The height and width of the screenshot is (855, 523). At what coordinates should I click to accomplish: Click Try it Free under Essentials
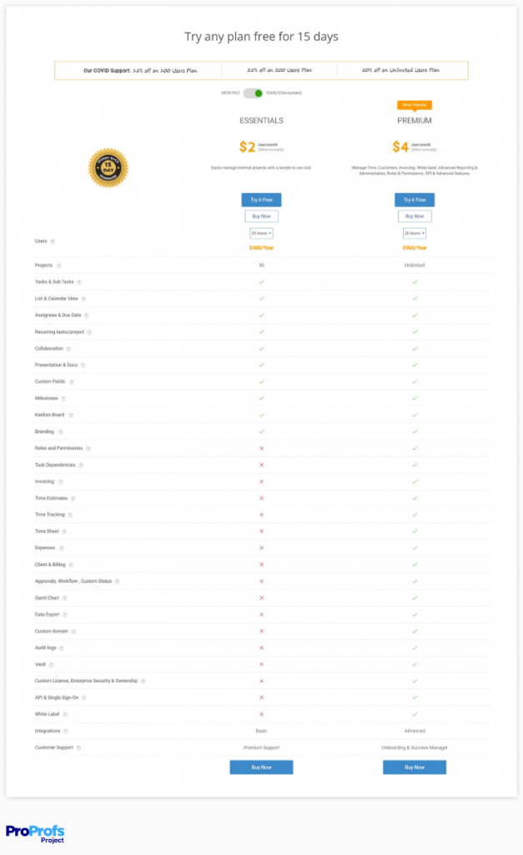[x=261, y=200]
